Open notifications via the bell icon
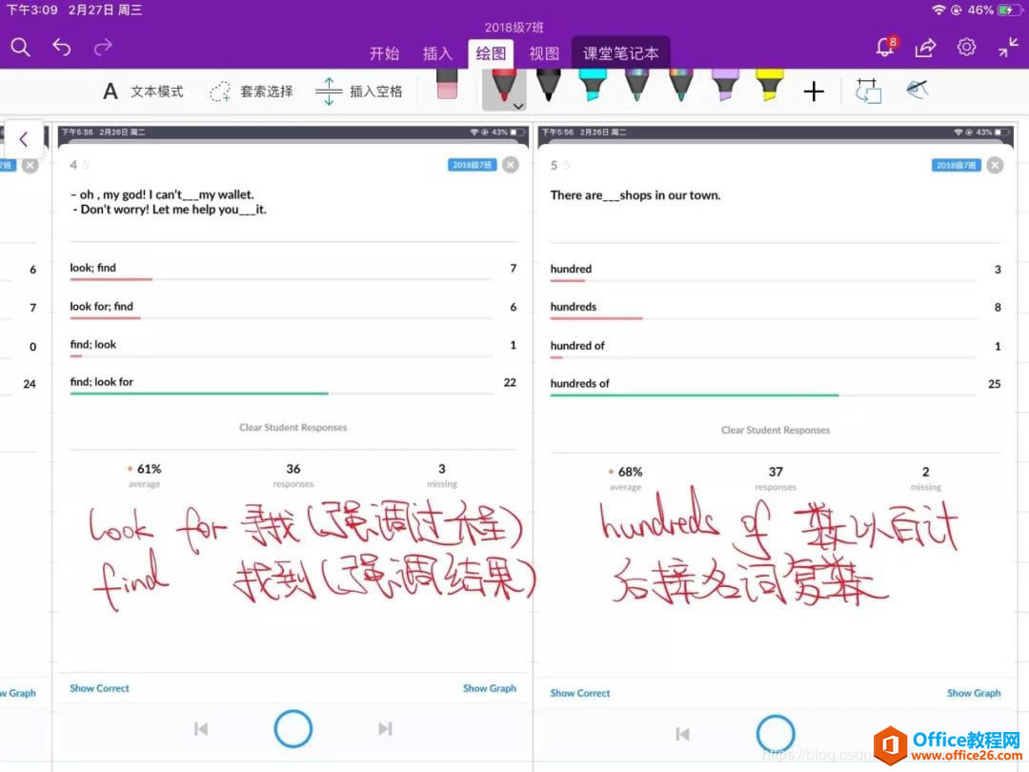The height and width of the screenshot is (772, 1029). [x=884, y=46]
